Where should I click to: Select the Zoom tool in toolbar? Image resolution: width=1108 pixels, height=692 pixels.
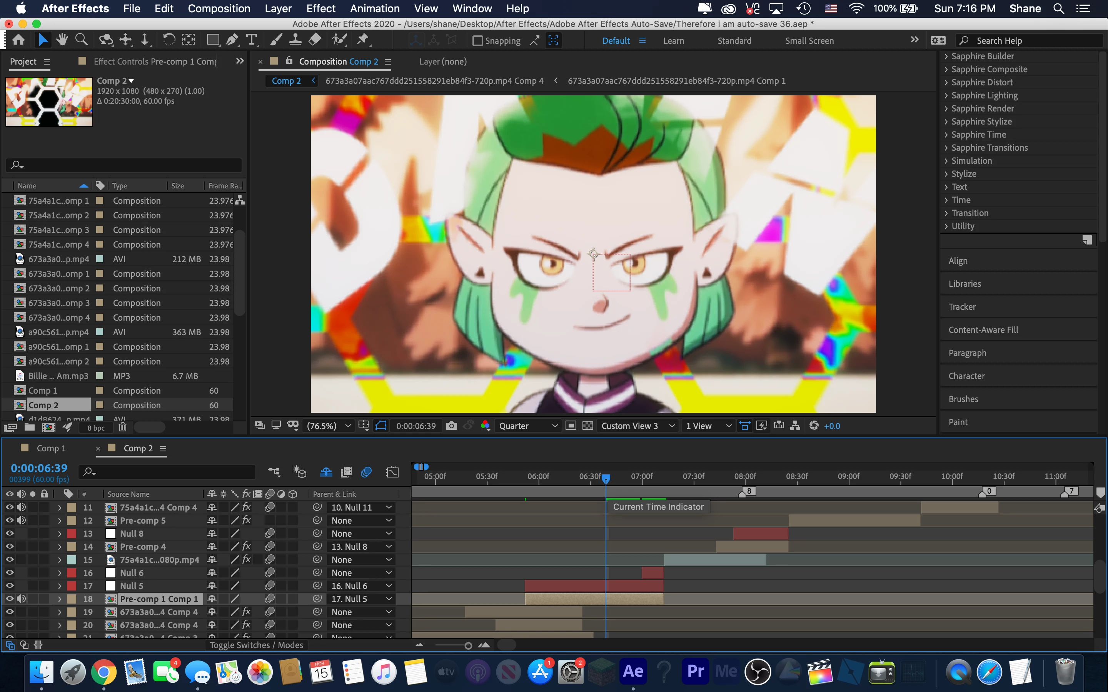tap(82, 40)
